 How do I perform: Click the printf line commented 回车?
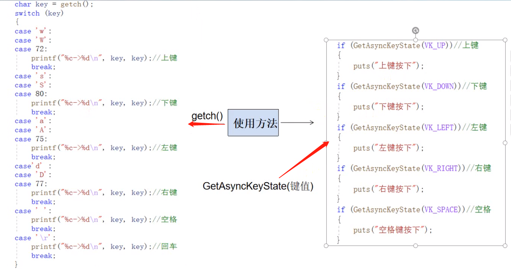pos(104,247)
